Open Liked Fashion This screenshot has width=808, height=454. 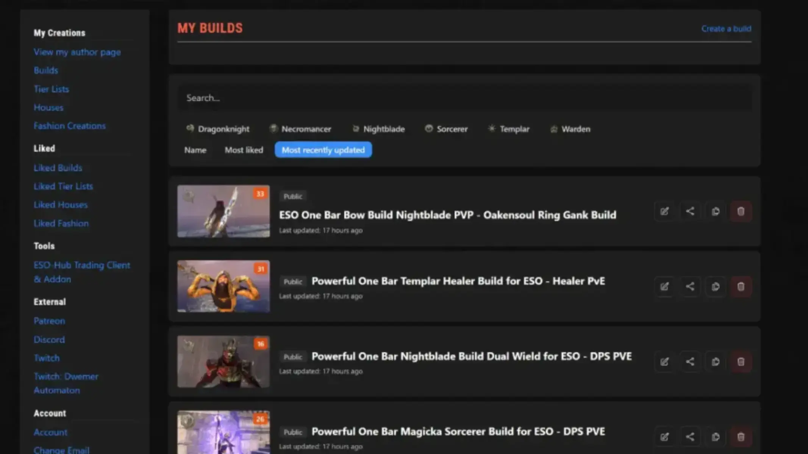click(61, 224)
